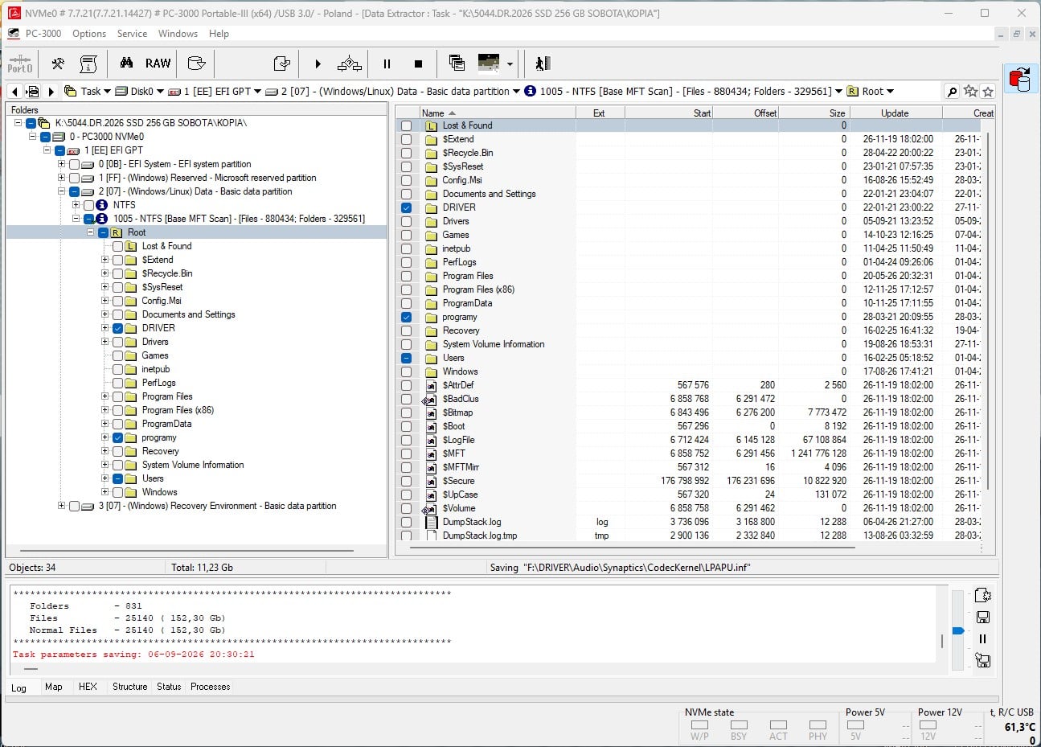Collapse the Root node in the folder tree
Viewport: 1041px width, 747px height.
coord(91,232)
